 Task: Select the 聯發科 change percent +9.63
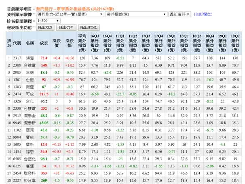[70, 173]
